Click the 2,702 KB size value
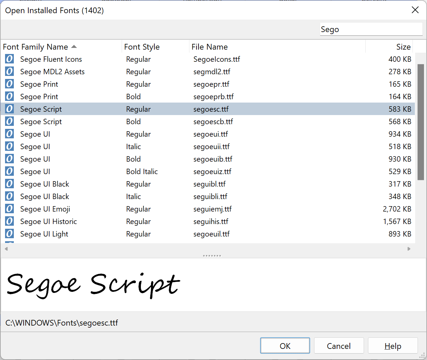 tap(397, 209)
